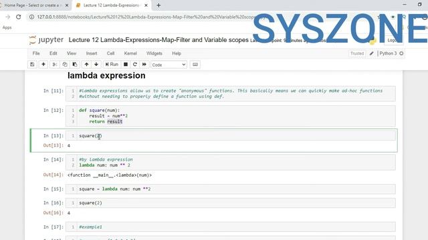This screenshot has width=428, height=240.
Task: Go forward with the browser arrow icon
Action: click(x=7, y=17)
